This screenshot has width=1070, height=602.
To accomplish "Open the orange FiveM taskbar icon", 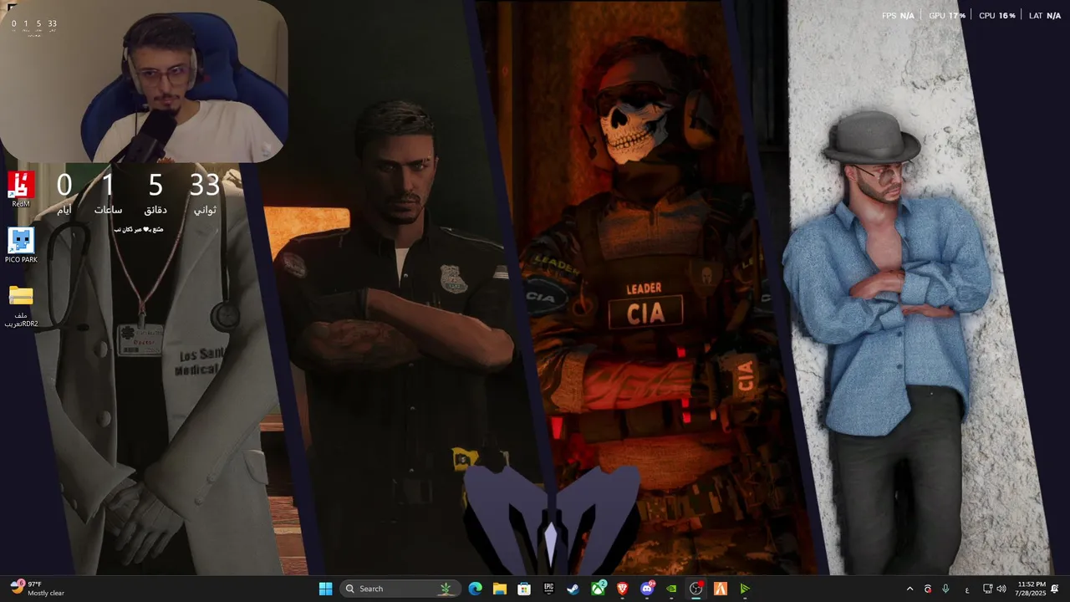I will click(x=720, y=589).
